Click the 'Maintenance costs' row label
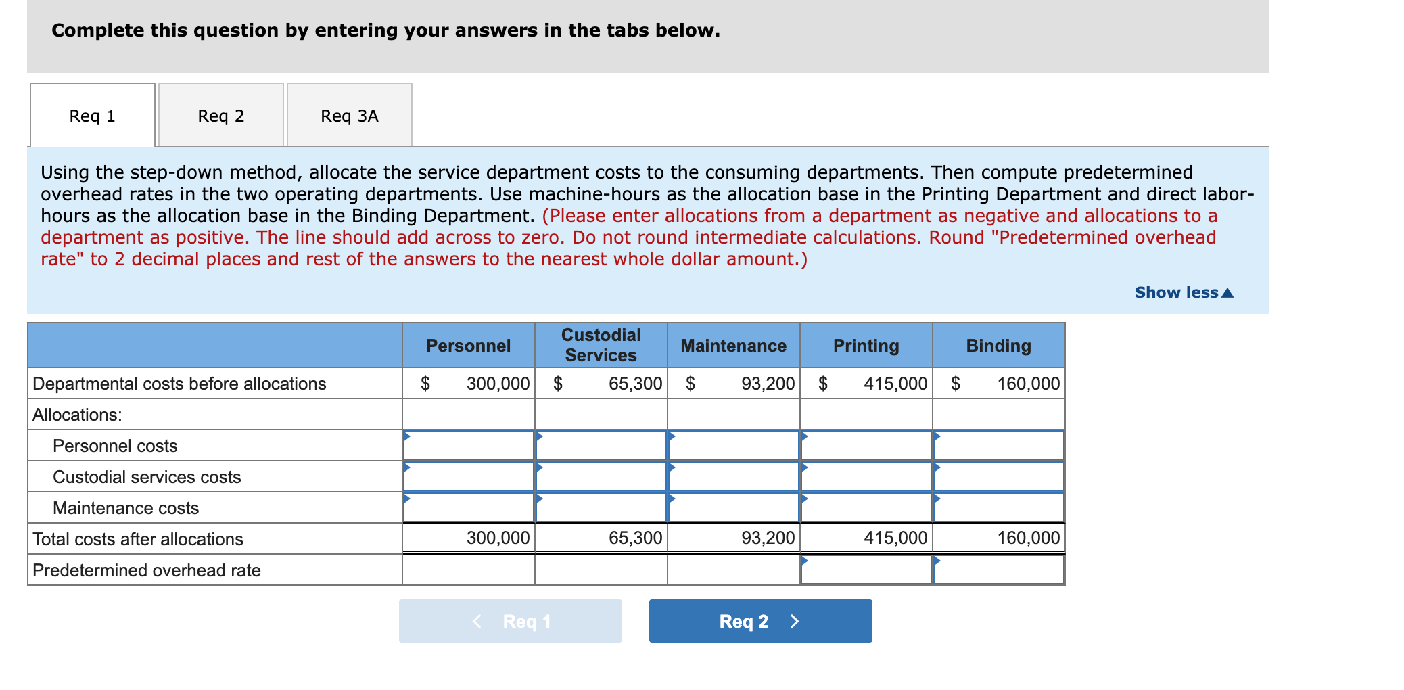 [x=126, y=508]
